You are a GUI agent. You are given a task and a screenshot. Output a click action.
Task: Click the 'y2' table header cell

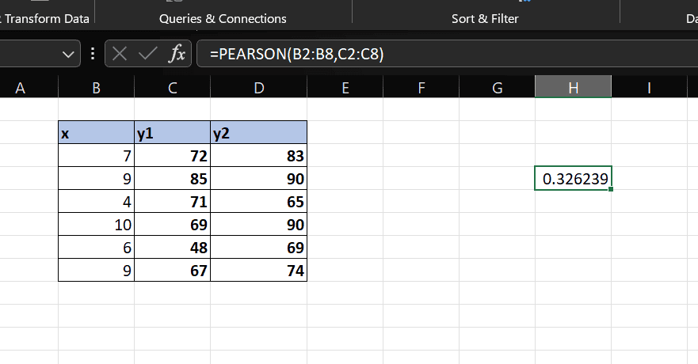258,132
